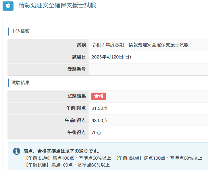208x170 pixels.
Task: Click the 申込情報 section heading
Action: (21, 31)
